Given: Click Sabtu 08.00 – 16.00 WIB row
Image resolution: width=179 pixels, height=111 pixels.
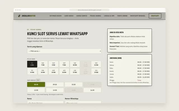Looking at the screenshot, I should [x=129, y=77].
